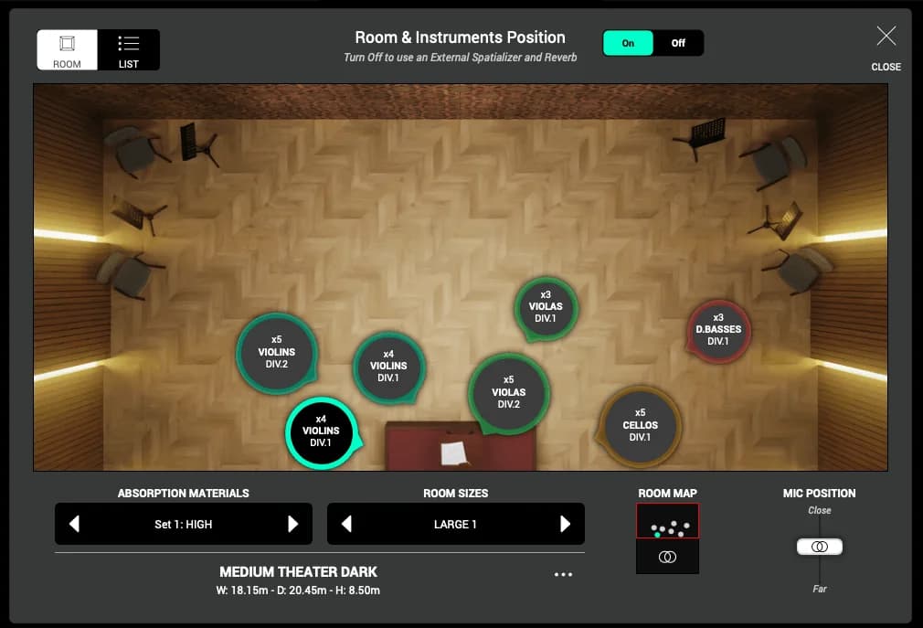Choose next absorption materials set
923x628 pixels.
[x=292, y=524]
